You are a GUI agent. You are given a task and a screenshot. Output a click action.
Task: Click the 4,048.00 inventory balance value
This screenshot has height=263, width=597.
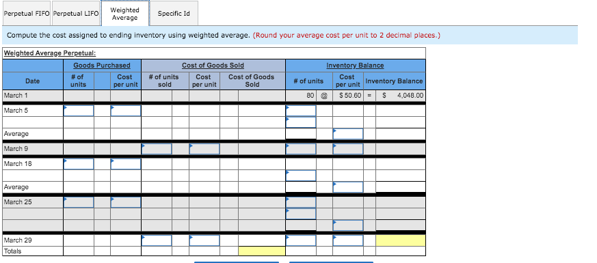[x=410, y=96]
